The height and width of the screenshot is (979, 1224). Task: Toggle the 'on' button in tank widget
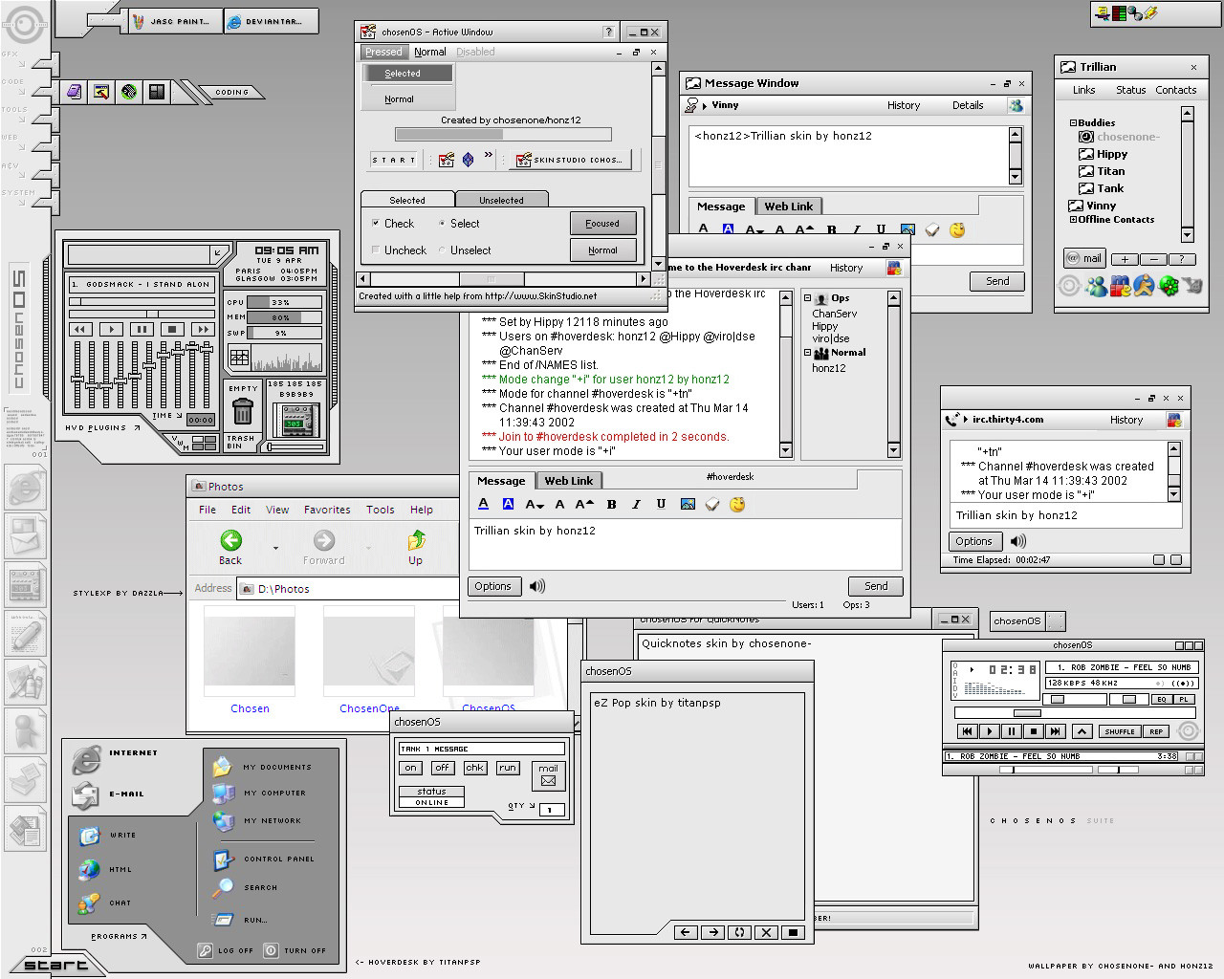410,768
